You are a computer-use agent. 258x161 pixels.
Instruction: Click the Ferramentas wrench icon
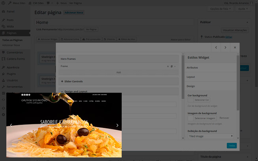[4, 86]
